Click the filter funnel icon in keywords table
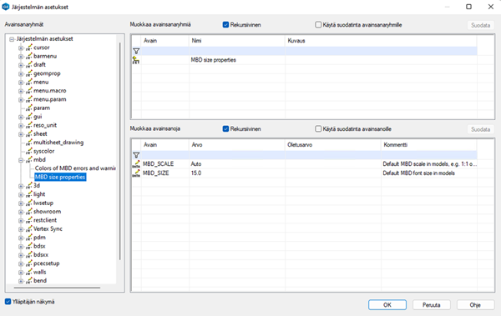The height and width of the screenshot is (316, 501). [136, 155]
